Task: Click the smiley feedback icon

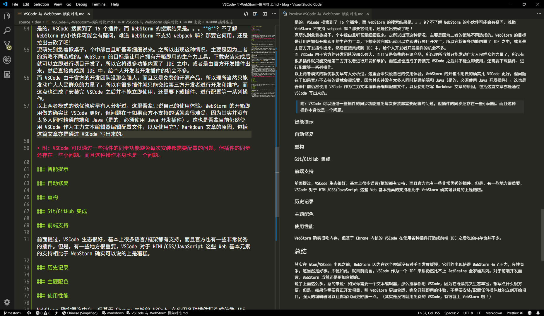Action: click(x=529, y=313)
